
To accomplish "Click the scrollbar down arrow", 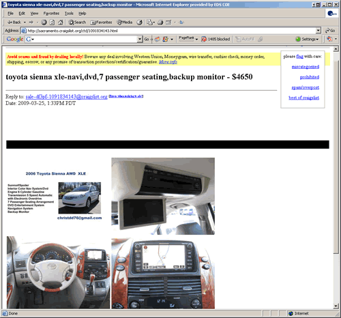I will tap(336, 306).
